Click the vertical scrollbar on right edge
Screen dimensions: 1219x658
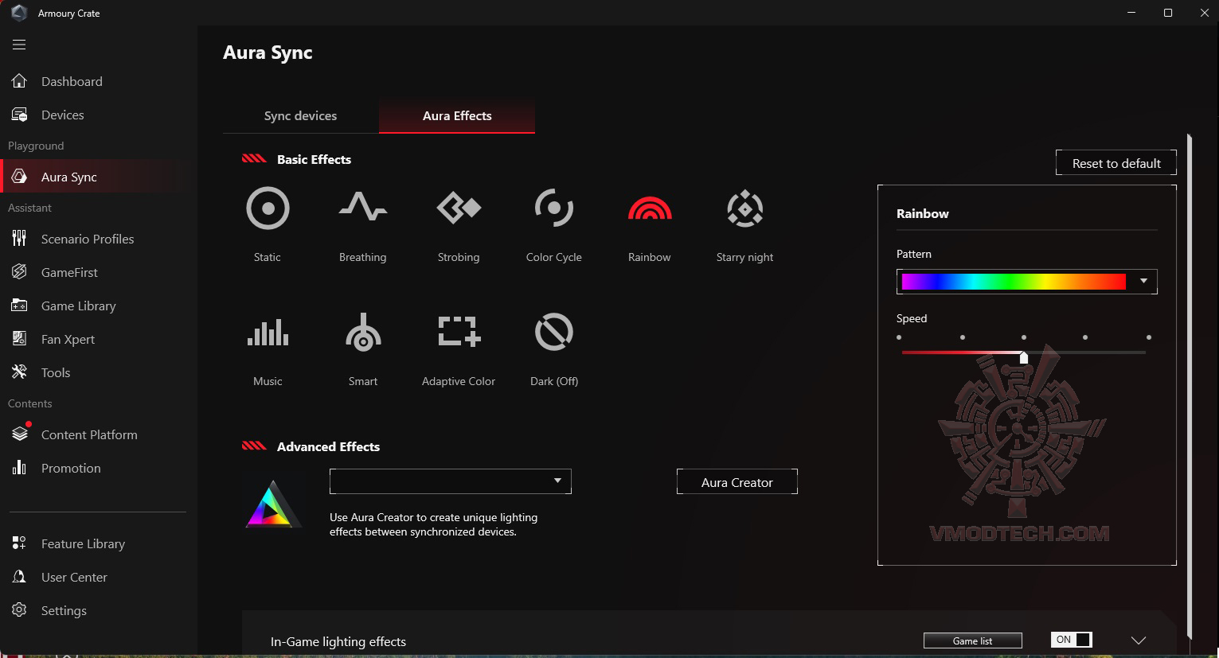pyautogui.click(x=1190, y=387)
